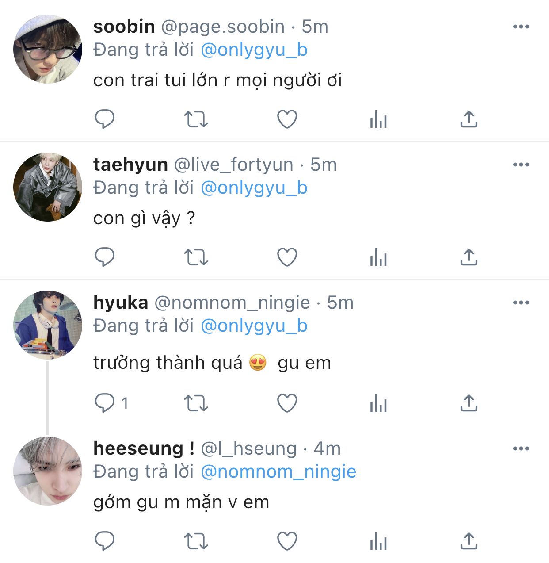Like hyuka's tweet
Image resolution: width=549 pixels, height=563 pixels.
click(287, 403)
